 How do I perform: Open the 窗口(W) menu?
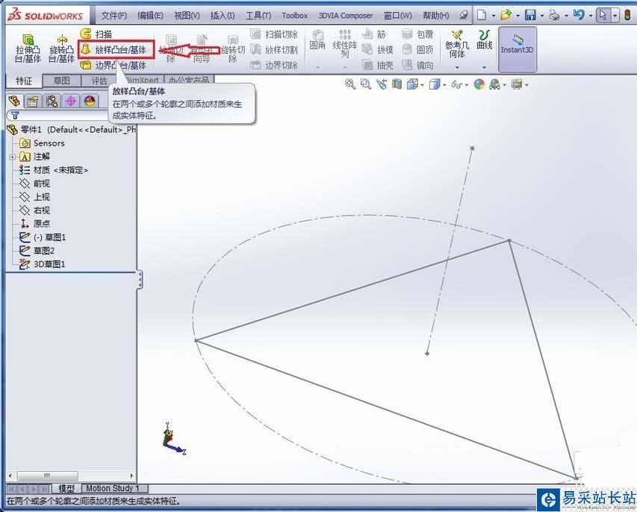pyautogui.click(x=398, y=16)
